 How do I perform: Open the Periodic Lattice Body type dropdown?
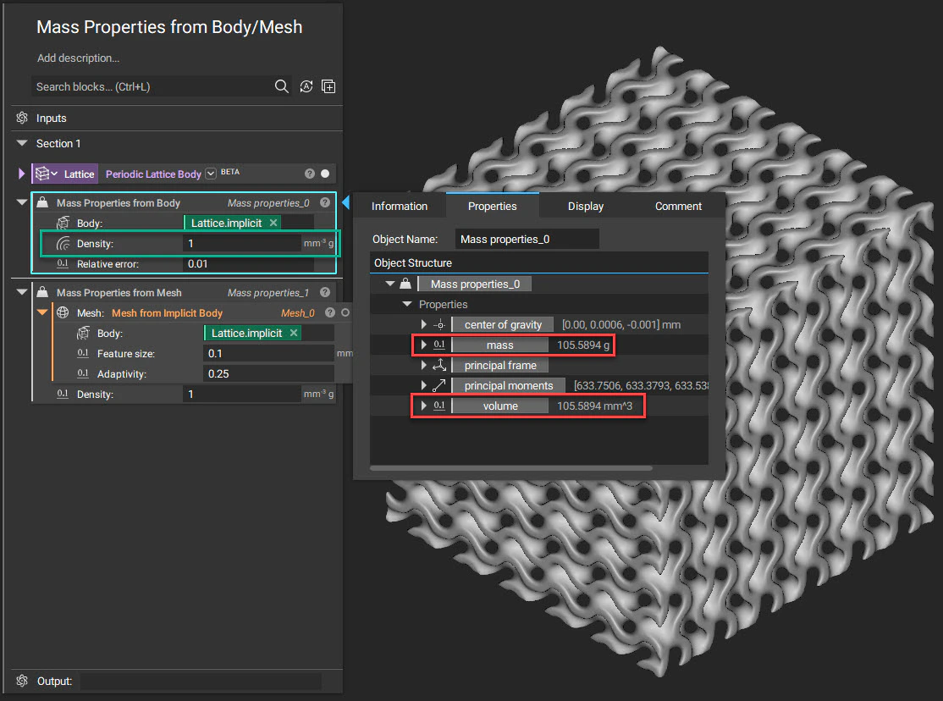211,174
